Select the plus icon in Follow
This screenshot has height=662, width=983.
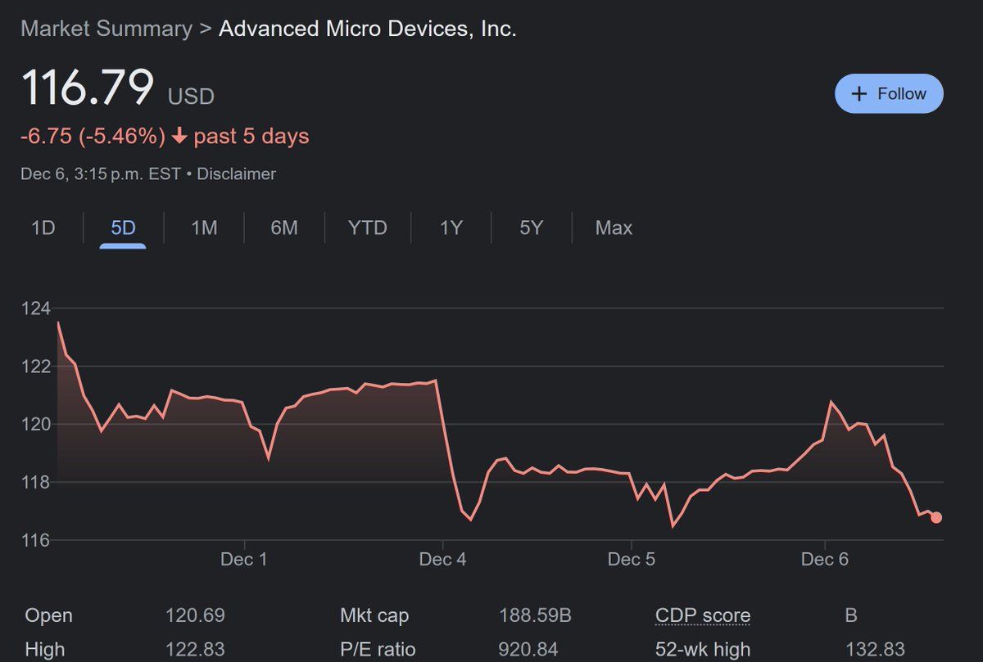(859, 94)
